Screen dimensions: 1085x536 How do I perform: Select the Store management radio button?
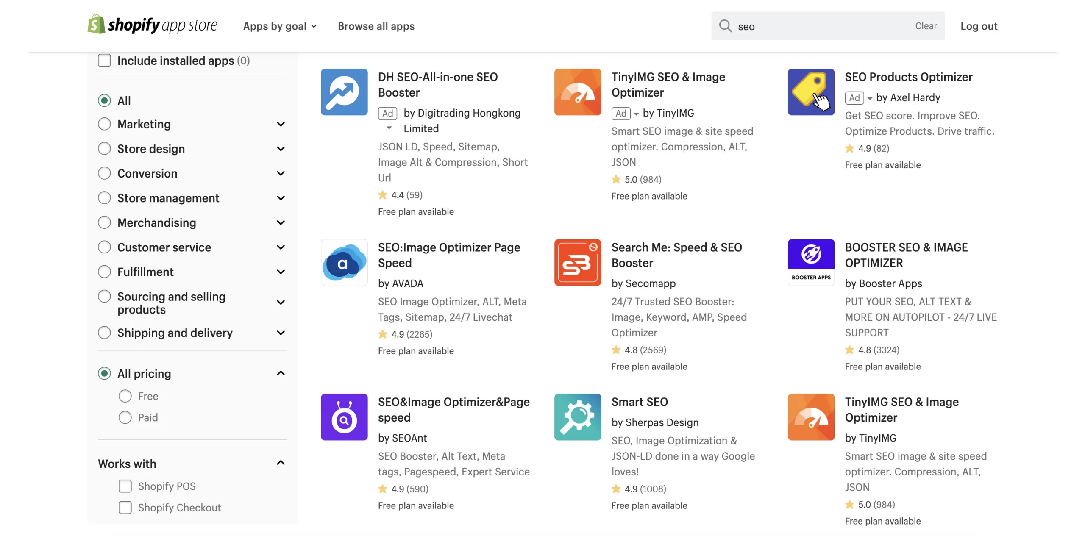pyautogui.click(x=104, y=197)
